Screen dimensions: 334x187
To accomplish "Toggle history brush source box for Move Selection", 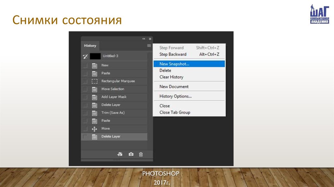I will pos(85,89).
